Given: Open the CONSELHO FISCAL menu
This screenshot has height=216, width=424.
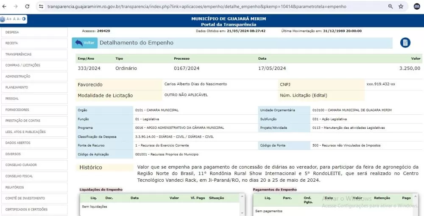Looking at the screenshot, I should pyautogui.click(x=34, y=176).
